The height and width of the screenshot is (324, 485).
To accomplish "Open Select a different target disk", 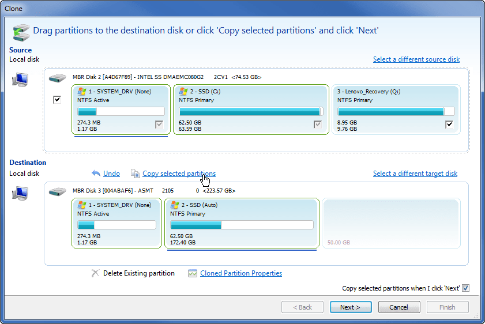I will 415,174.
